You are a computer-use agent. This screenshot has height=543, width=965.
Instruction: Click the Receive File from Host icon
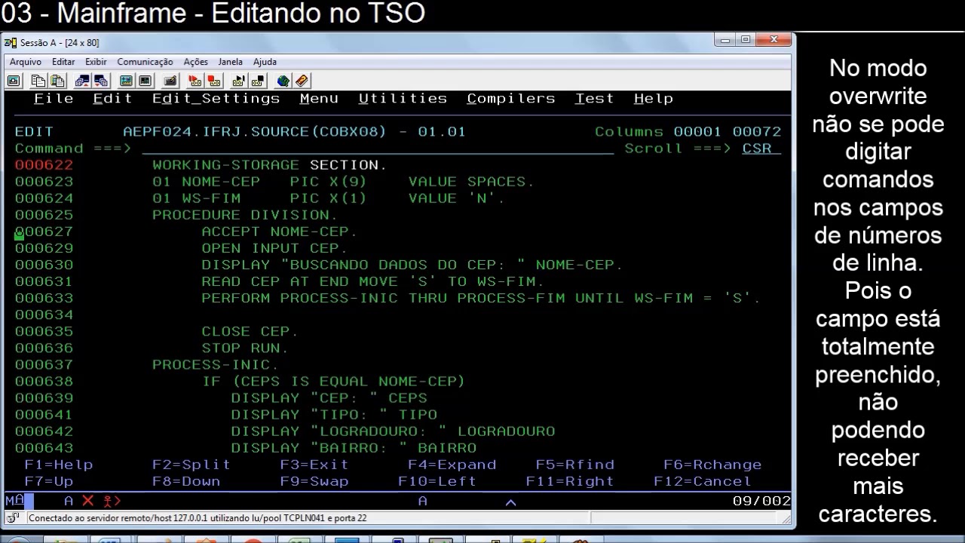101,81
